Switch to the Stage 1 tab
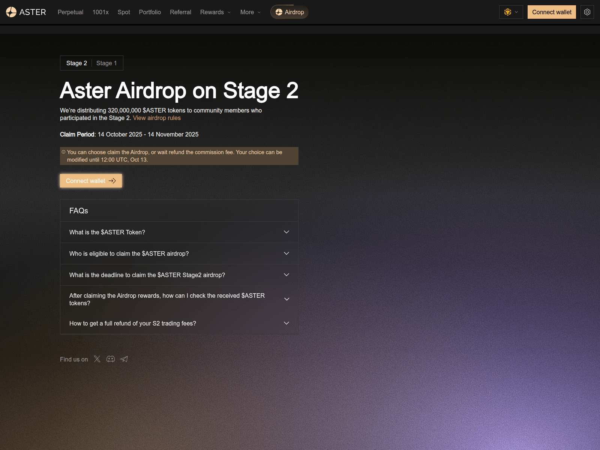The image size is (600, 450). pyautogui.click(x=106, y=63)
